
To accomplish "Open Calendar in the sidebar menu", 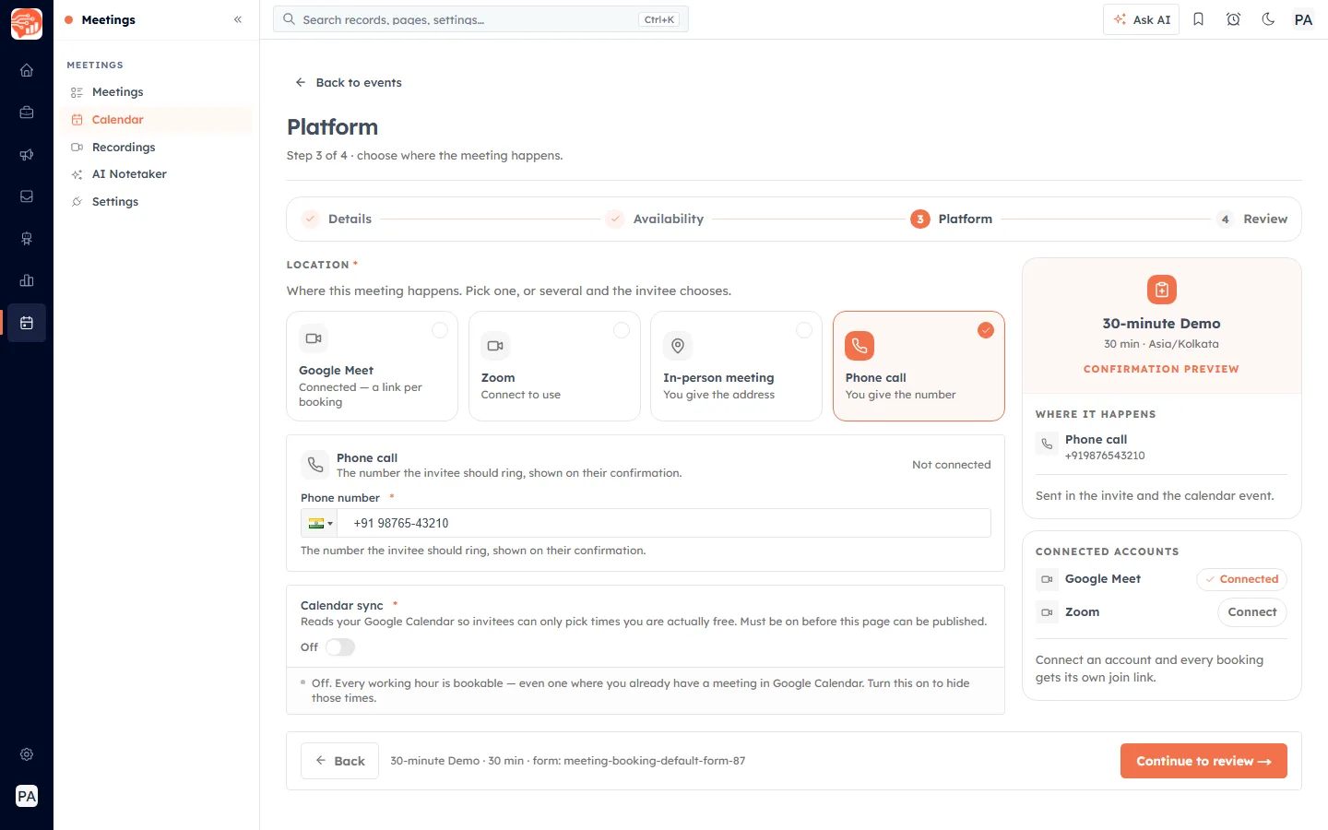I will point(156,120).
